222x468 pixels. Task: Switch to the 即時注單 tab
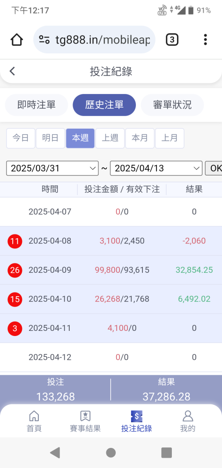(x=37, y=105)
